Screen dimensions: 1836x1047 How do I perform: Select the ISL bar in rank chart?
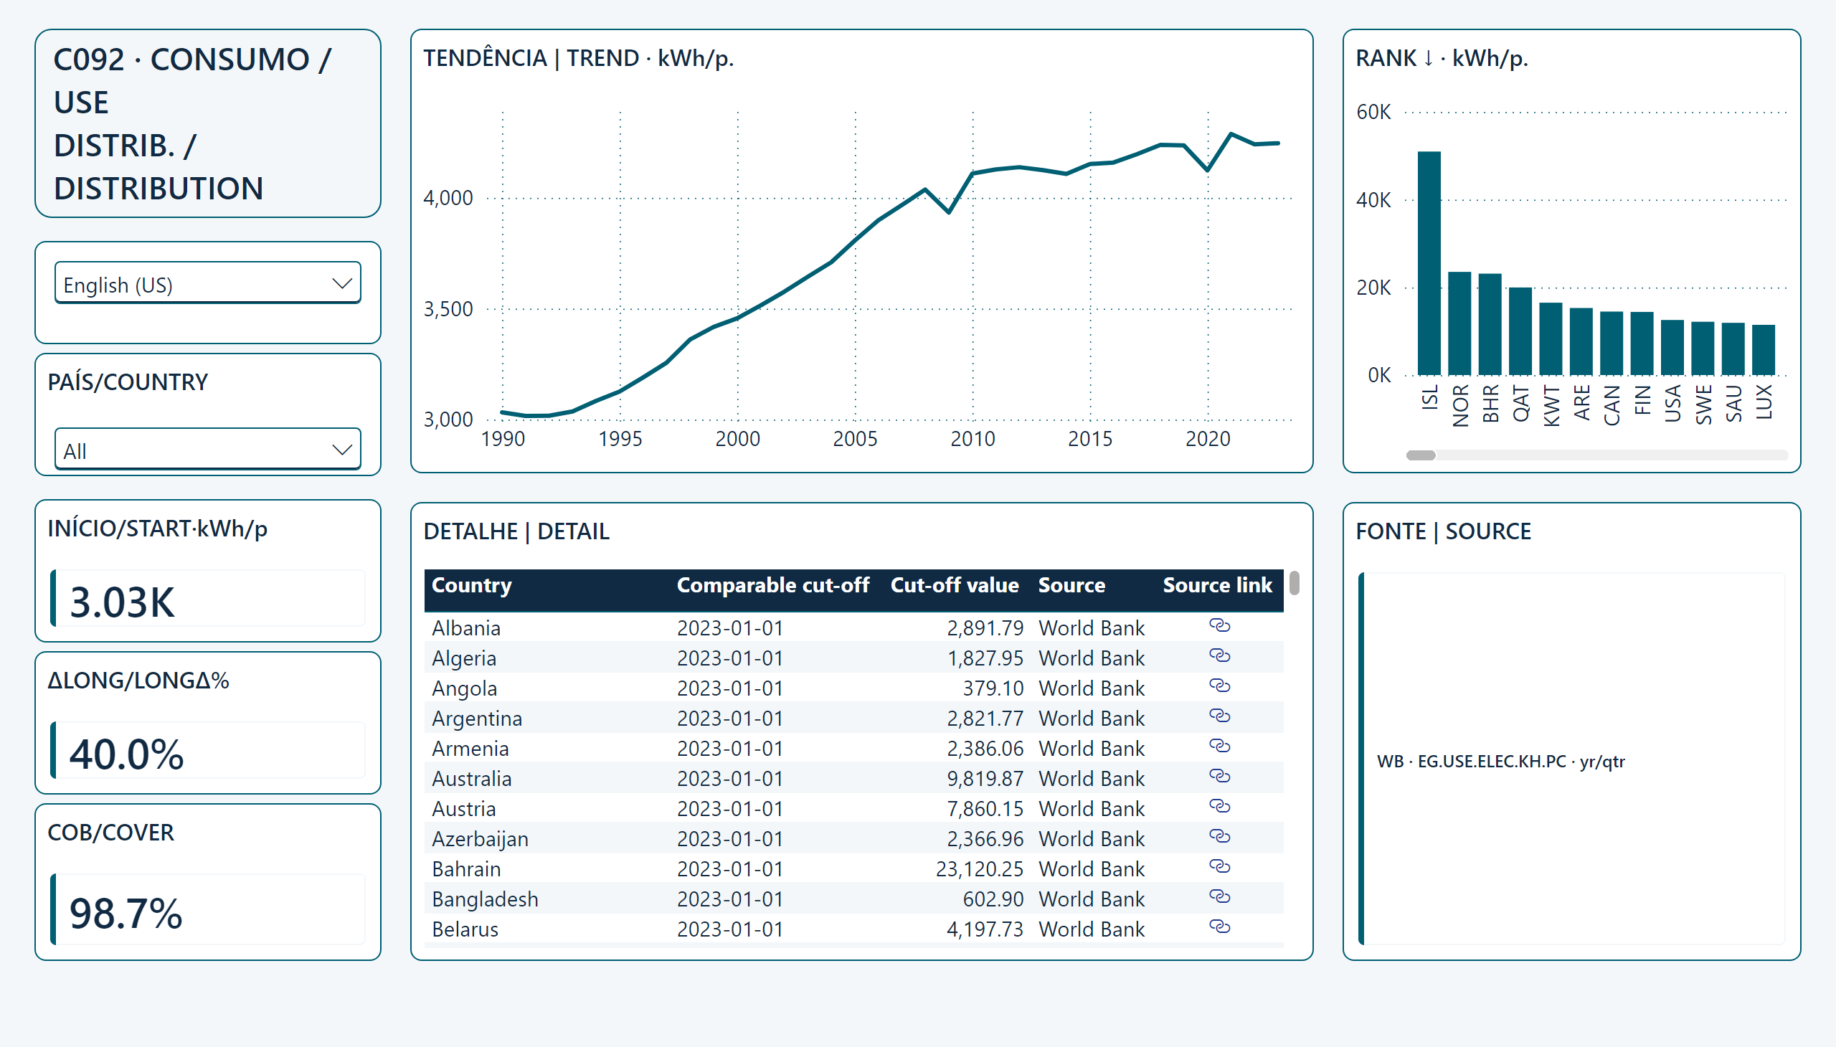[1429, 263]
